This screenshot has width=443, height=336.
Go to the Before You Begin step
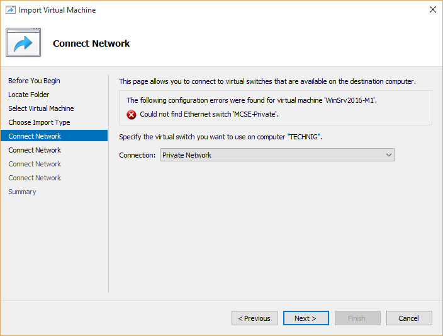click(x=34, y=81)
